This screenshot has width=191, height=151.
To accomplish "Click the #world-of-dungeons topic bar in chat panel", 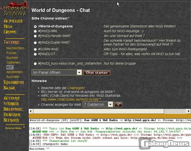I will [110, 120].
